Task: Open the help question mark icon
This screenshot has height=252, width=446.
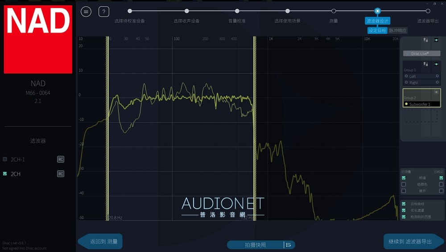Action: [104, 12]
